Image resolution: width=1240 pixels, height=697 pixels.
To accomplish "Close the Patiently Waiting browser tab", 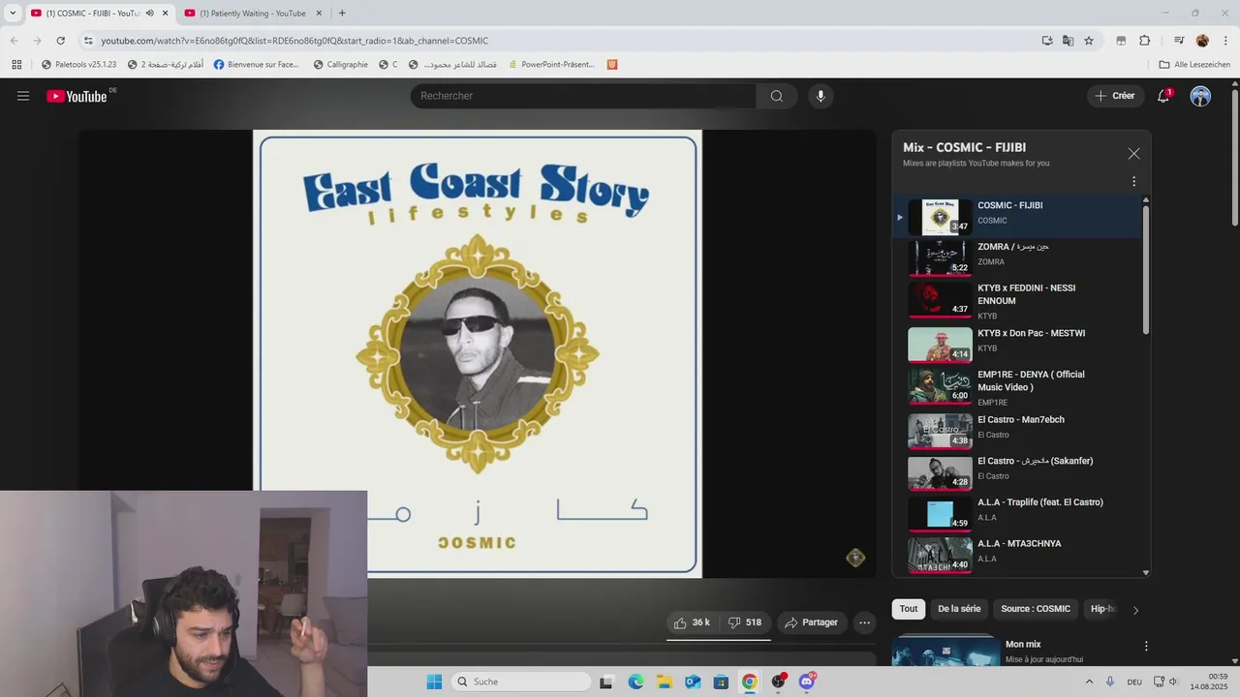I will coord(319,14).
